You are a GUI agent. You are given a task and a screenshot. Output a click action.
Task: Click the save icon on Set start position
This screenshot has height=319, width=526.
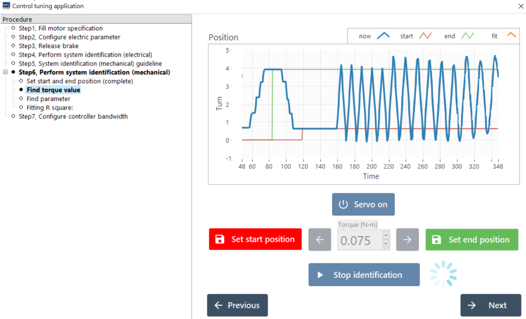tap(219, 239)
